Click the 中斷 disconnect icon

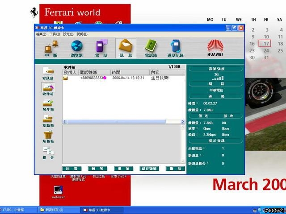(51, 49)
